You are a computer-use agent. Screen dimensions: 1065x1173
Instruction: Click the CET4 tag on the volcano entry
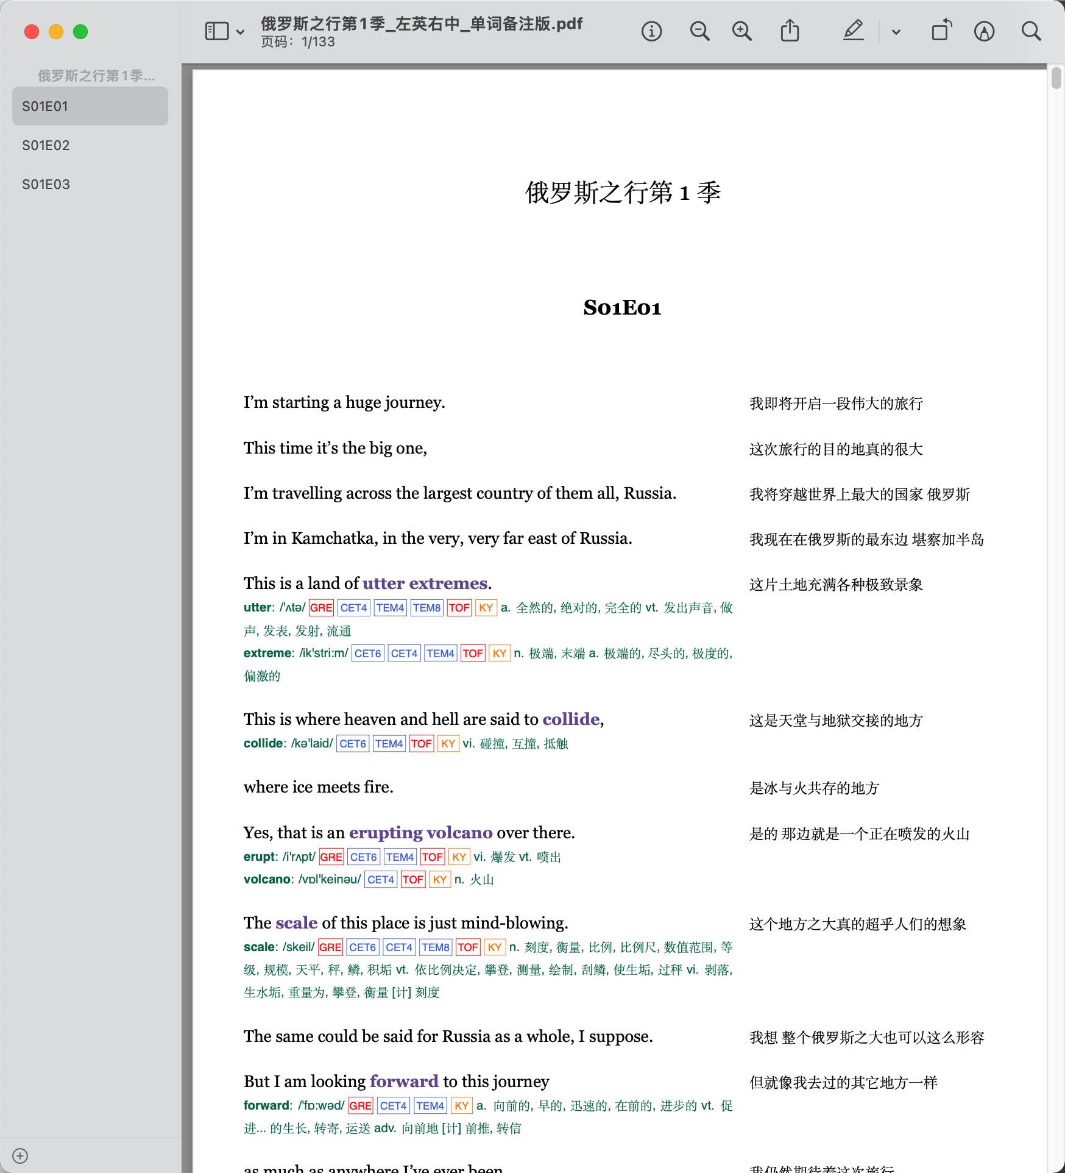tap(381, 880)
